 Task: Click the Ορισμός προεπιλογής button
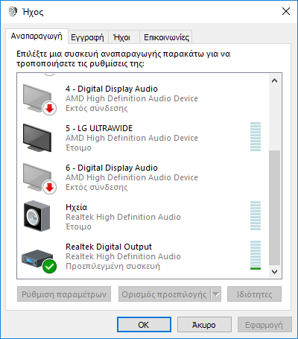pos(165,294)
